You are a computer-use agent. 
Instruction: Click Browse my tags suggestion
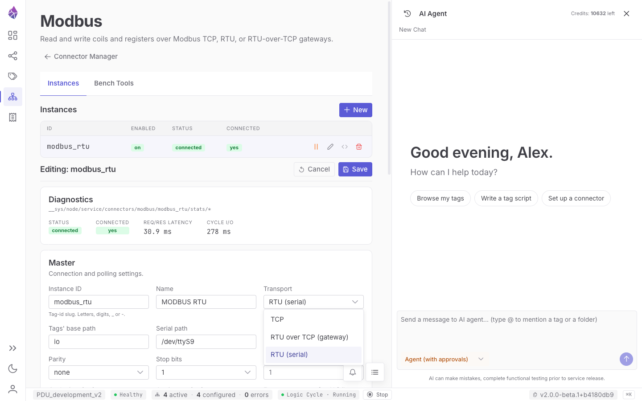pos(440,198)
